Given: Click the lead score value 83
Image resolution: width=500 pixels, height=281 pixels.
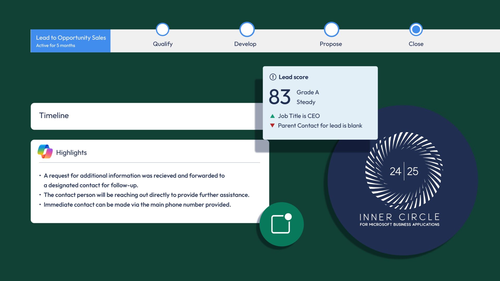Looking at the screenshot, I should pos(279,97).
